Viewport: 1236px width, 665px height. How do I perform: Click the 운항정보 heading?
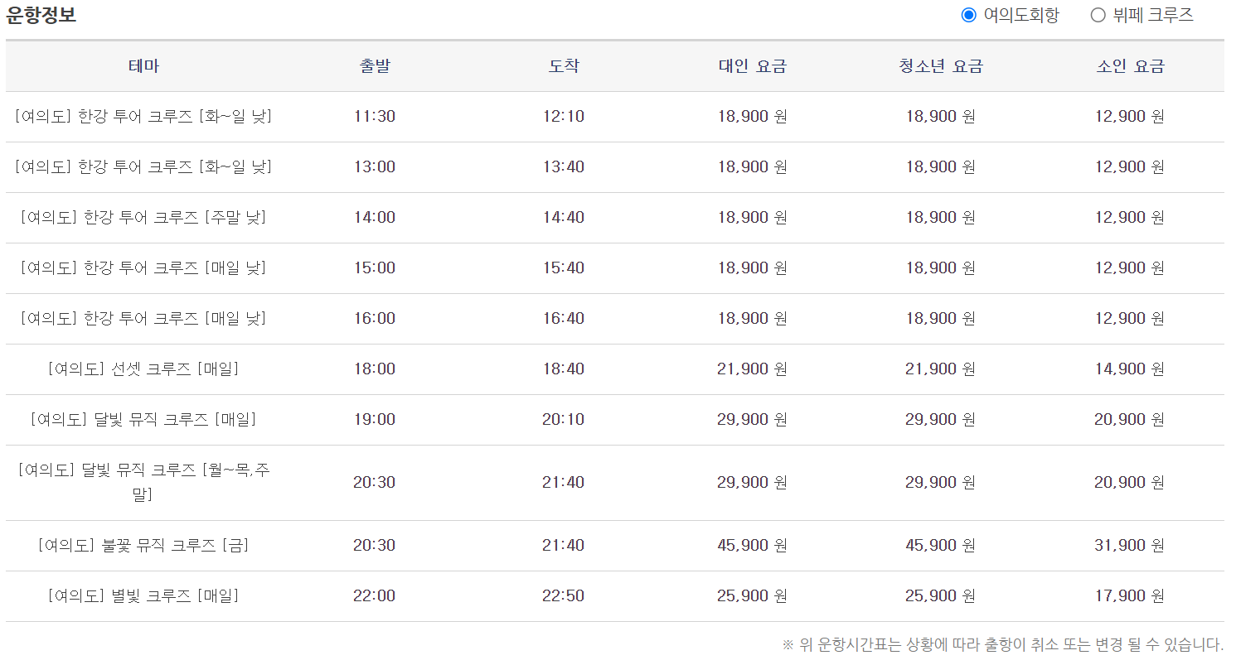[x=41, y=15]
